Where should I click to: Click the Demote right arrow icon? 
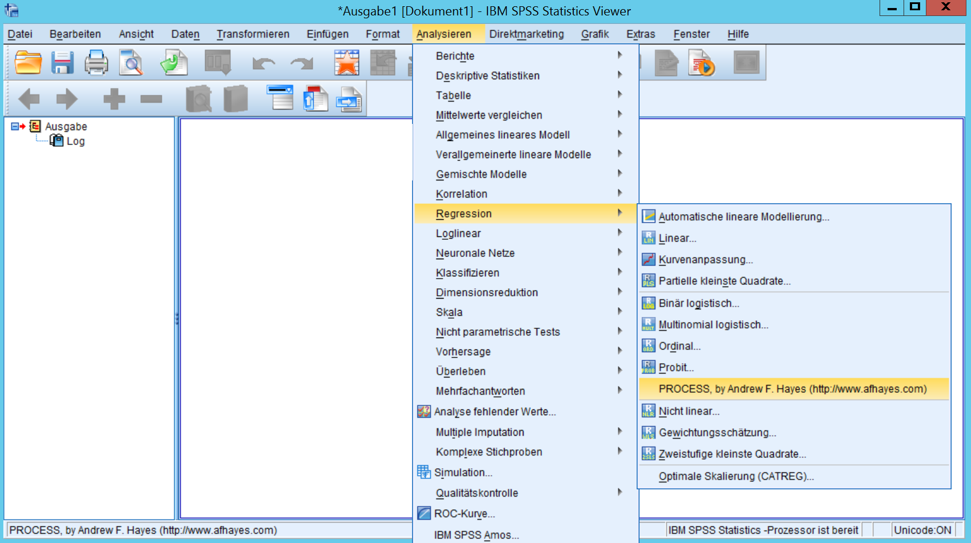(x=67, y=99)
